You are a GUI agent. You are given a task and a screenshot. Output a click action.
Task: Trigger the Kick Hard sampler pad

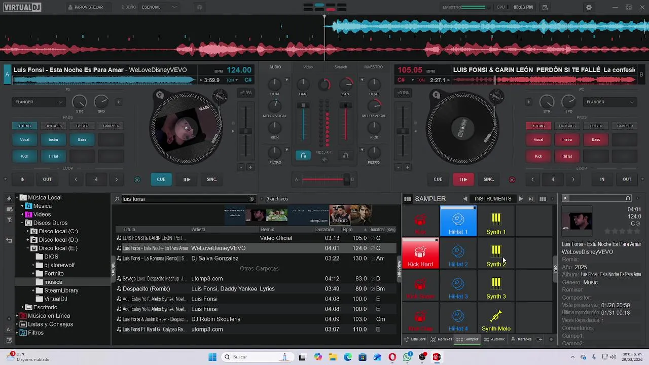click(420, 254)
